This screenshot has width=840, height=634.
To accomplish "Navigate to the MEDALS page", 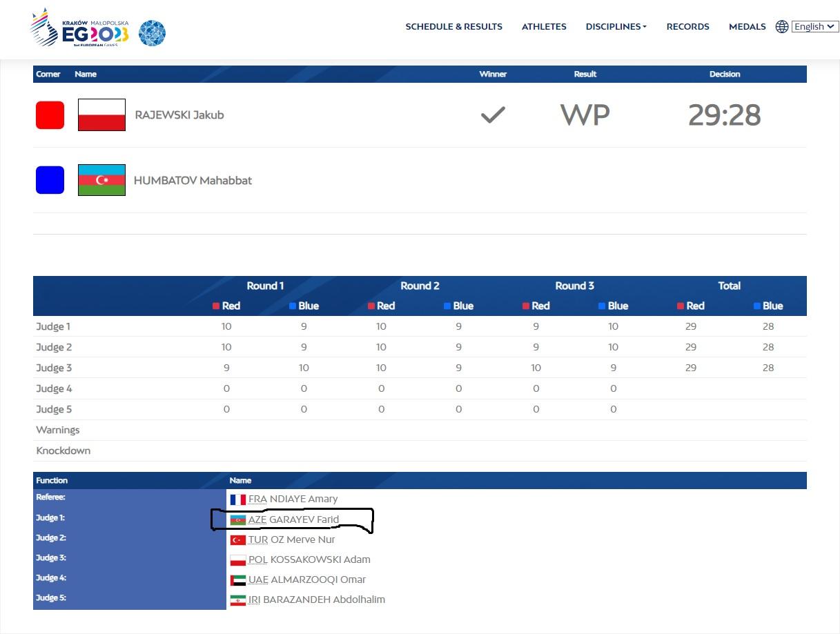I will click(747, 27).
